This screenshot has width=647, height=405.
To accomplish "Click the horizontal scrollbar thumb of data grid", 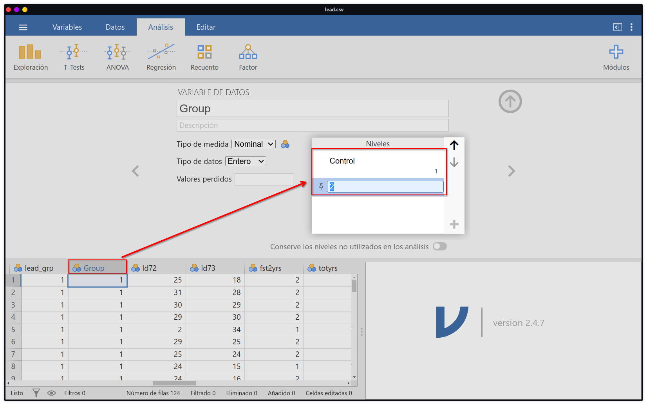I will pyautogui.click(x=174, y=383).
